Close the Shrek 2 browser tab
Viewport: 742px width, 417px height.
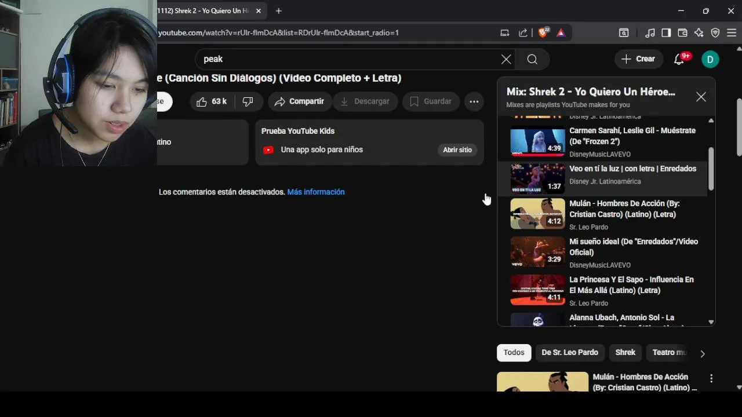[259, 10]
